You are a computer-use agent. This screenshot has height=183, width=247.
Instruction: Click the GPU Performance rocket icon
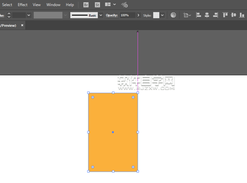tap(124, 5)
